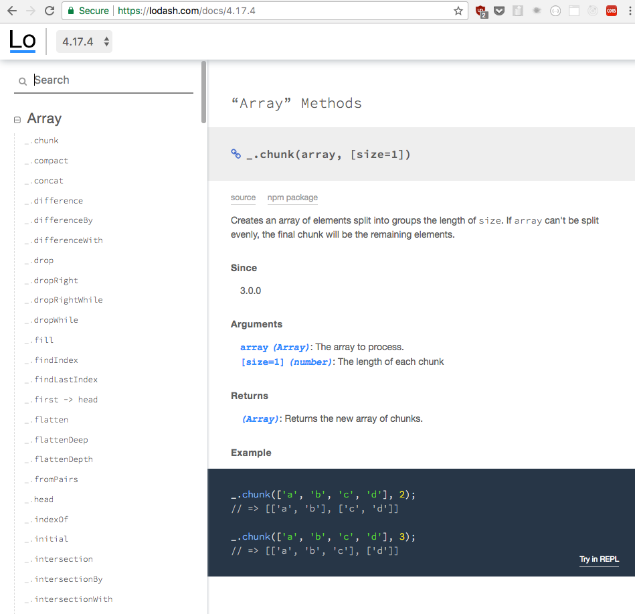Image resolution: width=635 pixels, height=614 pixels.
Task: Select _.differenceBy in the sidebar
Action: (58, 220)
